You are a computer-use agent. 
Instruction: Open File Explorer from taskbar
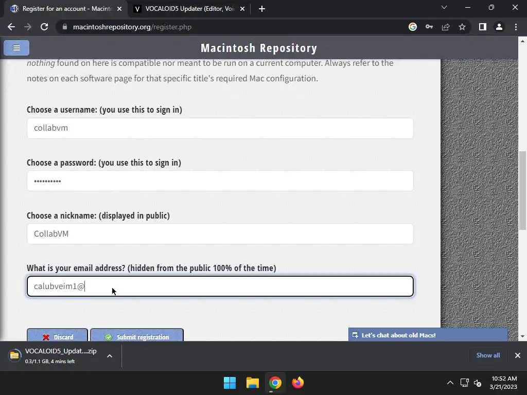252,383
